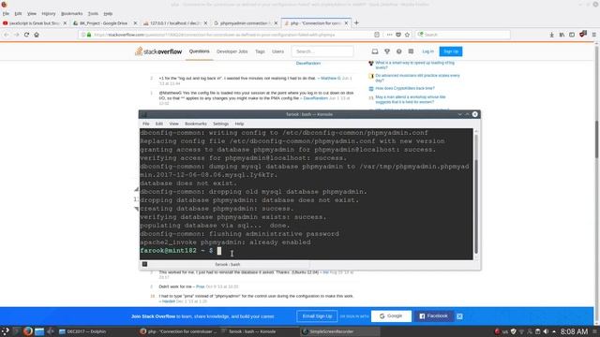
Task: Close the 127.0.0.1 localhost tab
Action: coord(205,23)
